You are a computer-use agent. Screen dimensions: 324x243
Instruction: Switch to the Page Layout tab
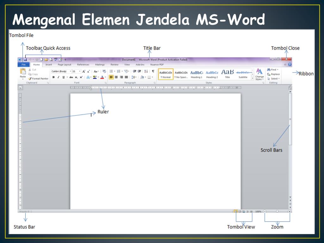[x=65, y=65]
